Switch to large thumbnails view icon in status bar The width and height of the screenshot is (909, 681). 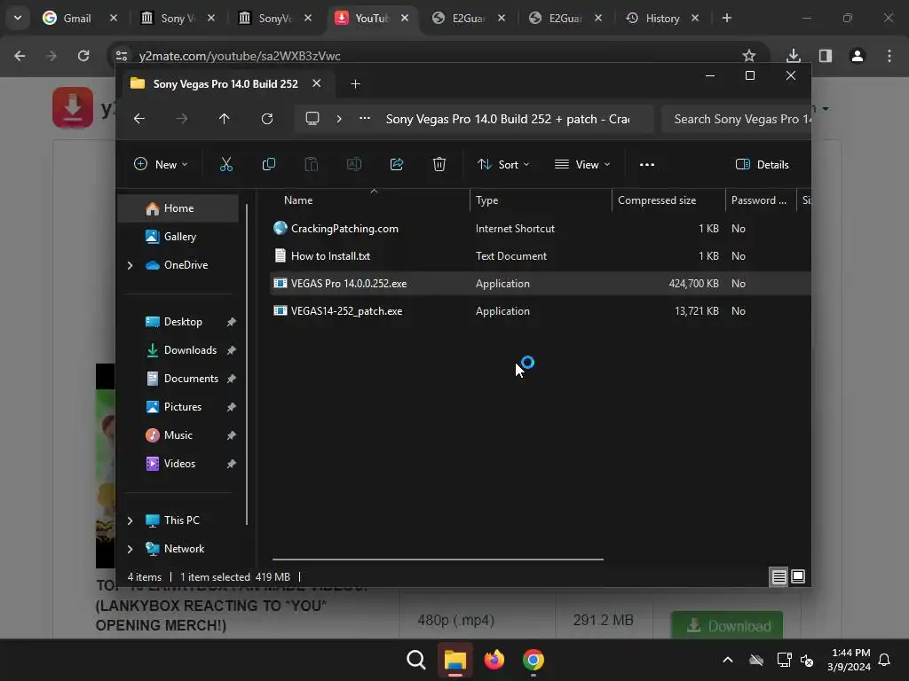(798, 576)
